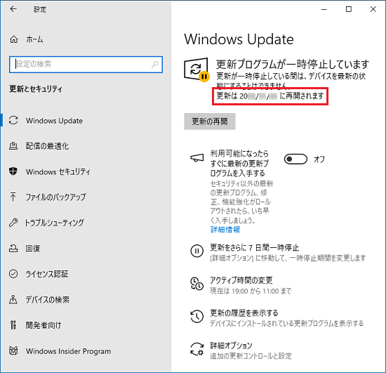
Task: Click the megaphone icon beside latest updates
Action: 197,158
